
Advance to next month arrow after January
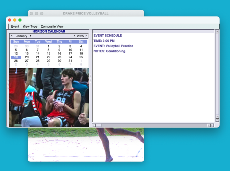[31, 36]
